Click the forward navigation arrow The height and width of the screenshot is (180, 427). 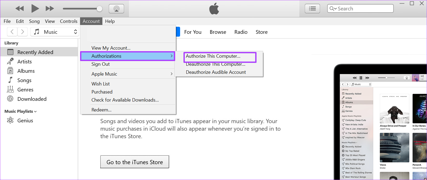23,32
